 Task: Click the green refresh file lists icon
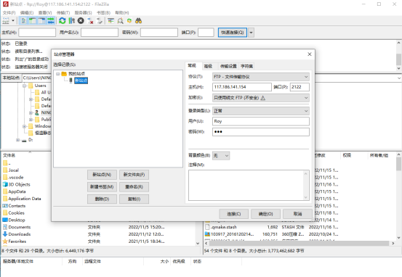tap(63, 21)
